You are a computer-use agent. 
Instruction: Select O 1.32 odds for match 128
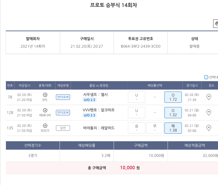pyautogui.click(x=173, y=112)
